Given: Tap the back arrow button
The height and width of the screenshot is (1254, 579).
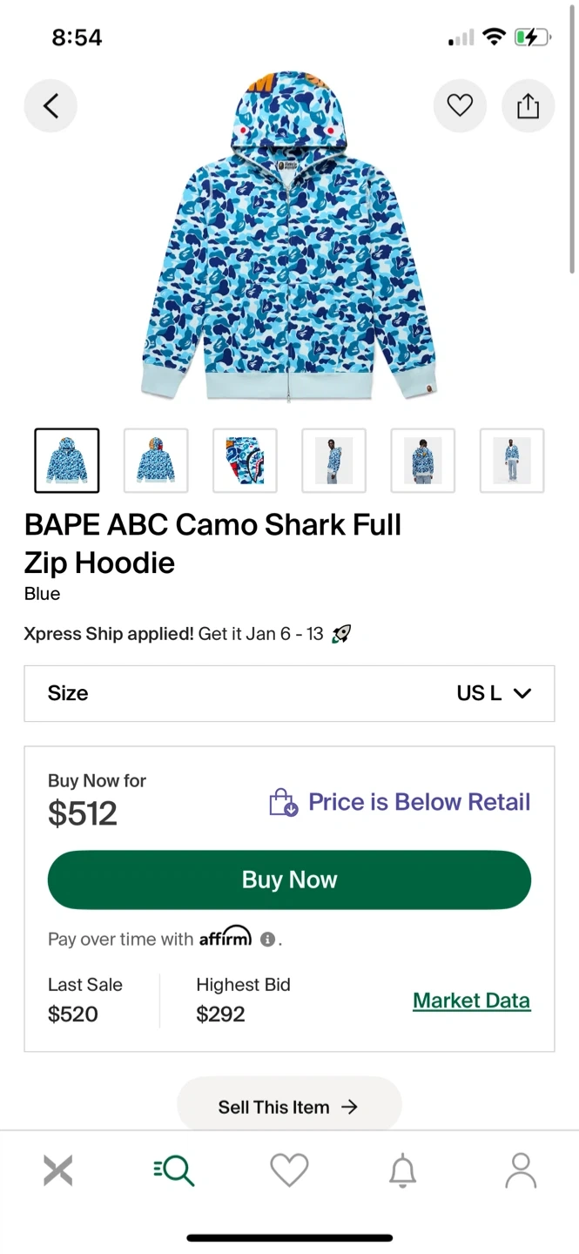Looking at the screenshot, I should coord(50,106).
